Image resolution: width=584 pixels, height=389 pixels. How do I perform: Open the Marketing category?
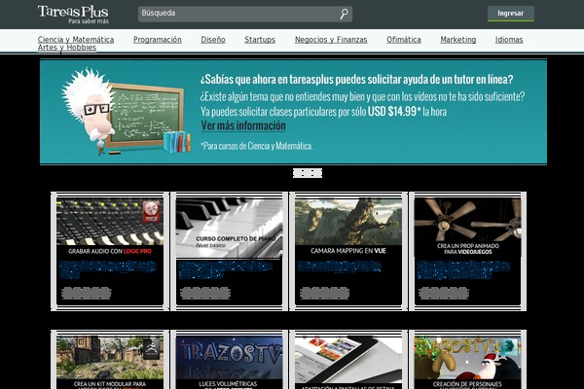pyautogui.click(x=458, y=40)
